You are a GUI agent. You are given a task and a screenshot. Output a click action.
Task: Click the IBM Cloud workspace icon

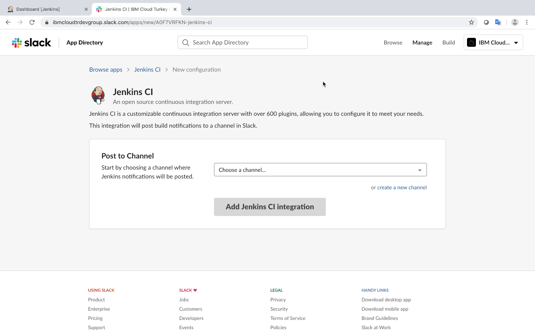pyautogui.click(x=471, y=42)
